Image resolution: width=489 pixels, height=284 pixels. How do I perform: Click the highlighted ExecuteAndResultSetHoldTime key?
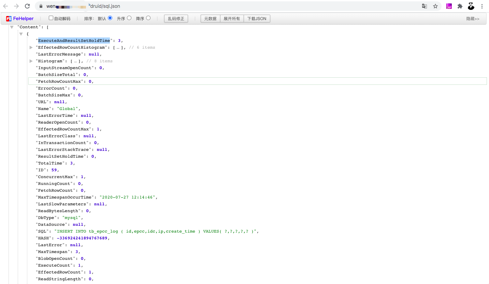(74, 41)
